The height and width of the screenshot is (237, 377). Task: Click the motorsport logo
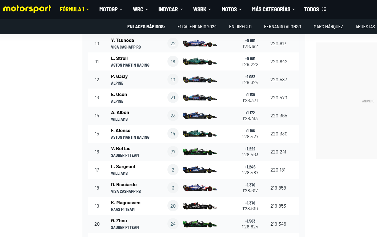[27, 9]
